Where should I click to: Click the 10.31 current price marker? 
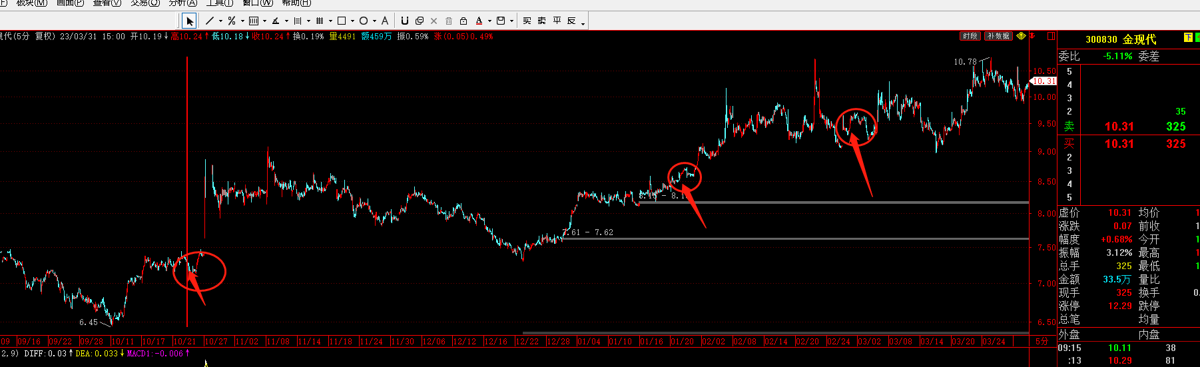(1044, 81)
